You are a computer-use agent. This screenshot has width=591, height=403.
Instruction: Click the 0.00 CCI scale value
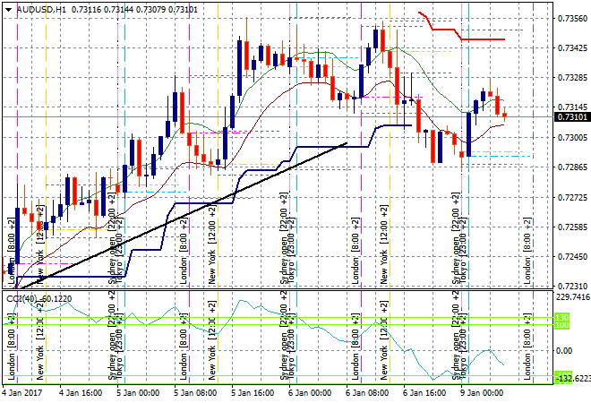[x=564, y=351]
